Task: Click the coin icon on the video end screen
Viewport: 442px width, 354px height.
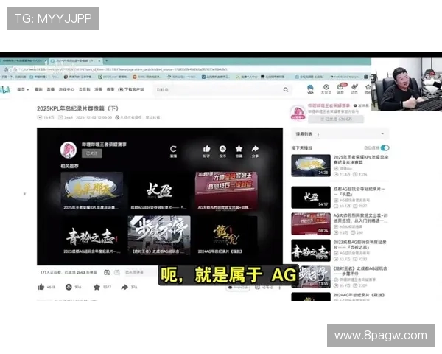Action: pos(222,148)
